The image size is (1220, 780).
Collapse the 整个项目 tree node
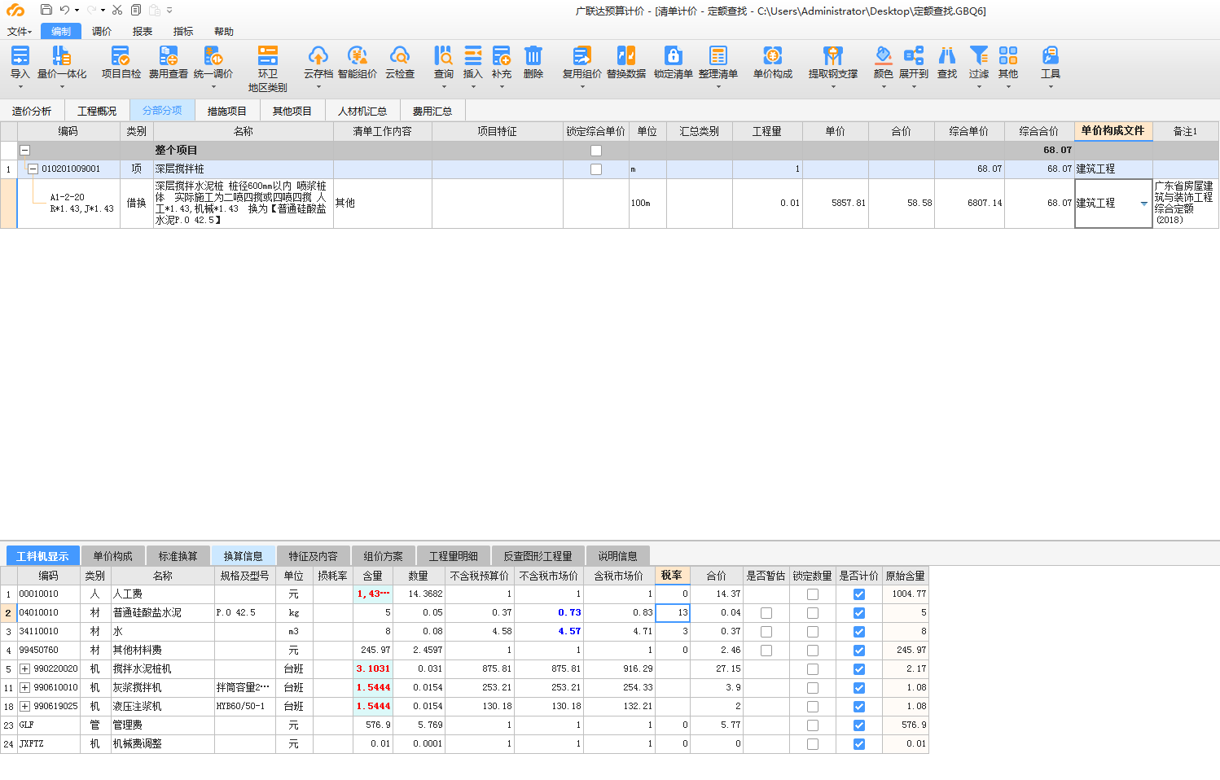click(x=24, y=151)
